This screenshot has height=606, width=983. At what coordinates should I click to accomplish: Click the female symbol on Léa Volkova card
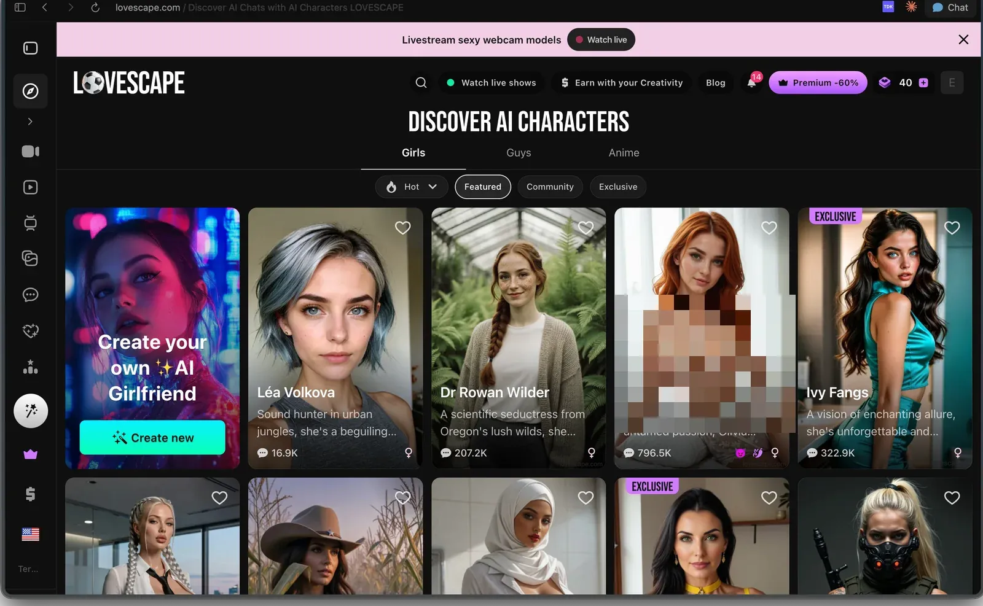tap(408, 453)
